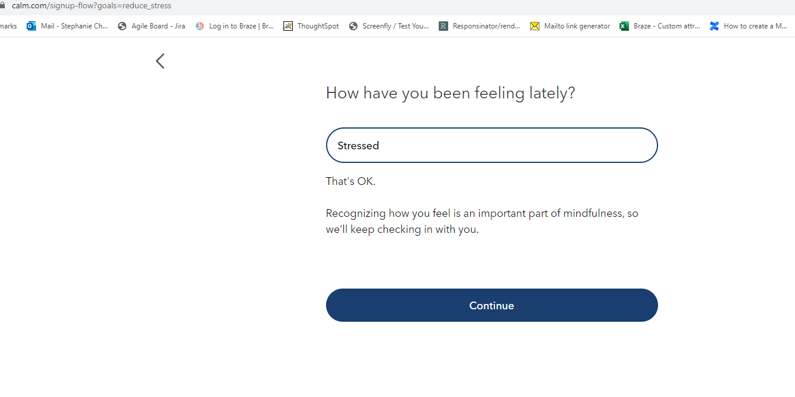Open the ThoughtSpot bookmark label

click(x=318, y=26)
